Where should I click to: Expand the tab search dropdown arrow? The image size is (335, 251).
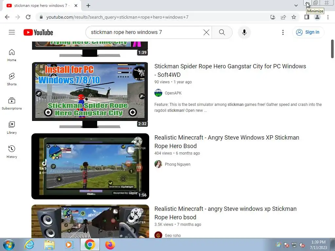(x=296, y=6)
